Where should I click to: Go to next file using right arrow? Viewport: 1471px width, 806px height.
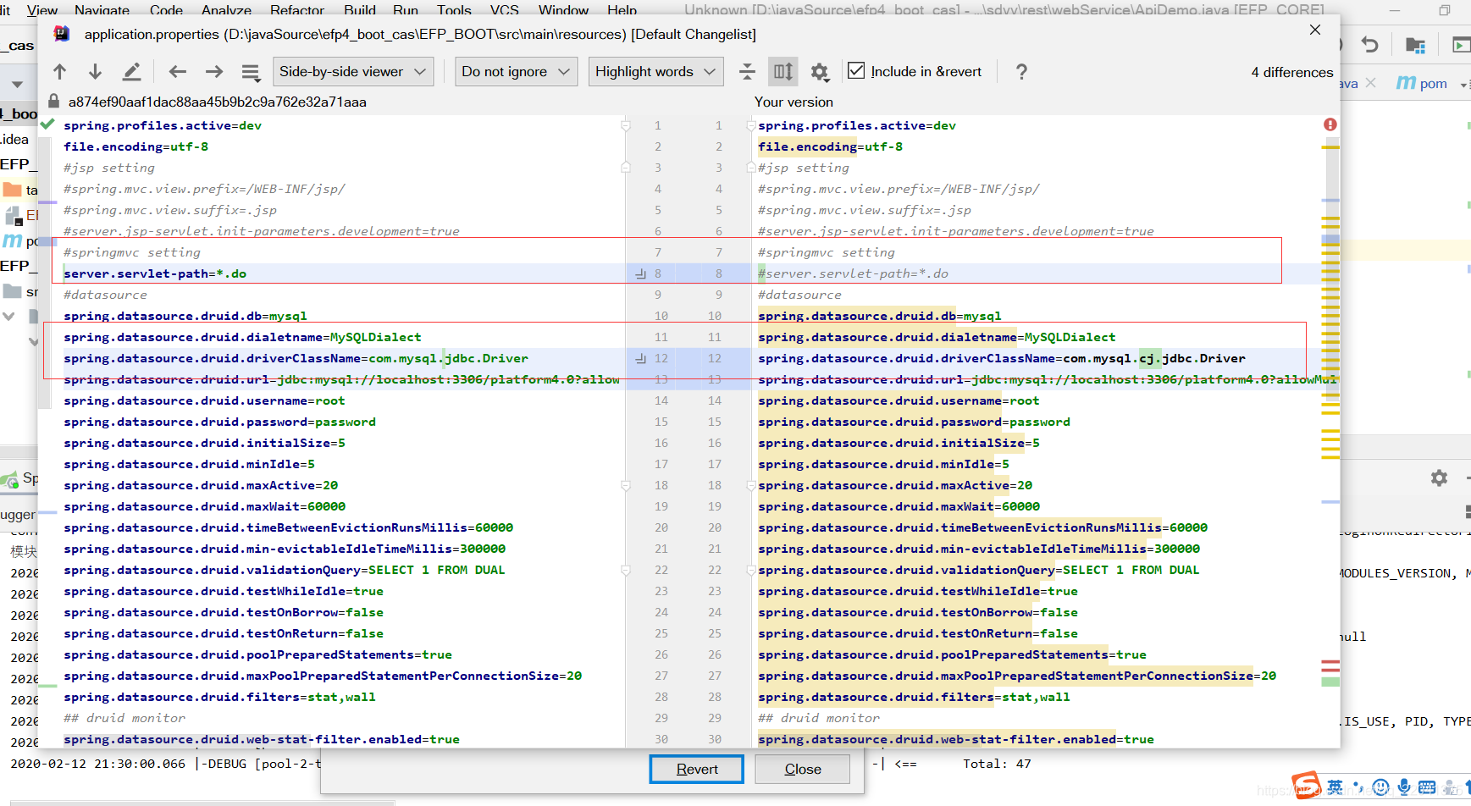point(214,72)
